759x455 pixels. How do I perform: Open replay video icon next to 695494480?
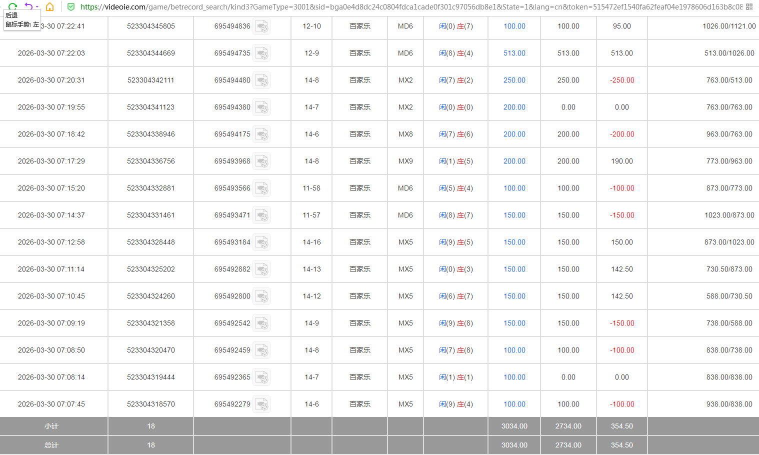click(x=261, y=80)
